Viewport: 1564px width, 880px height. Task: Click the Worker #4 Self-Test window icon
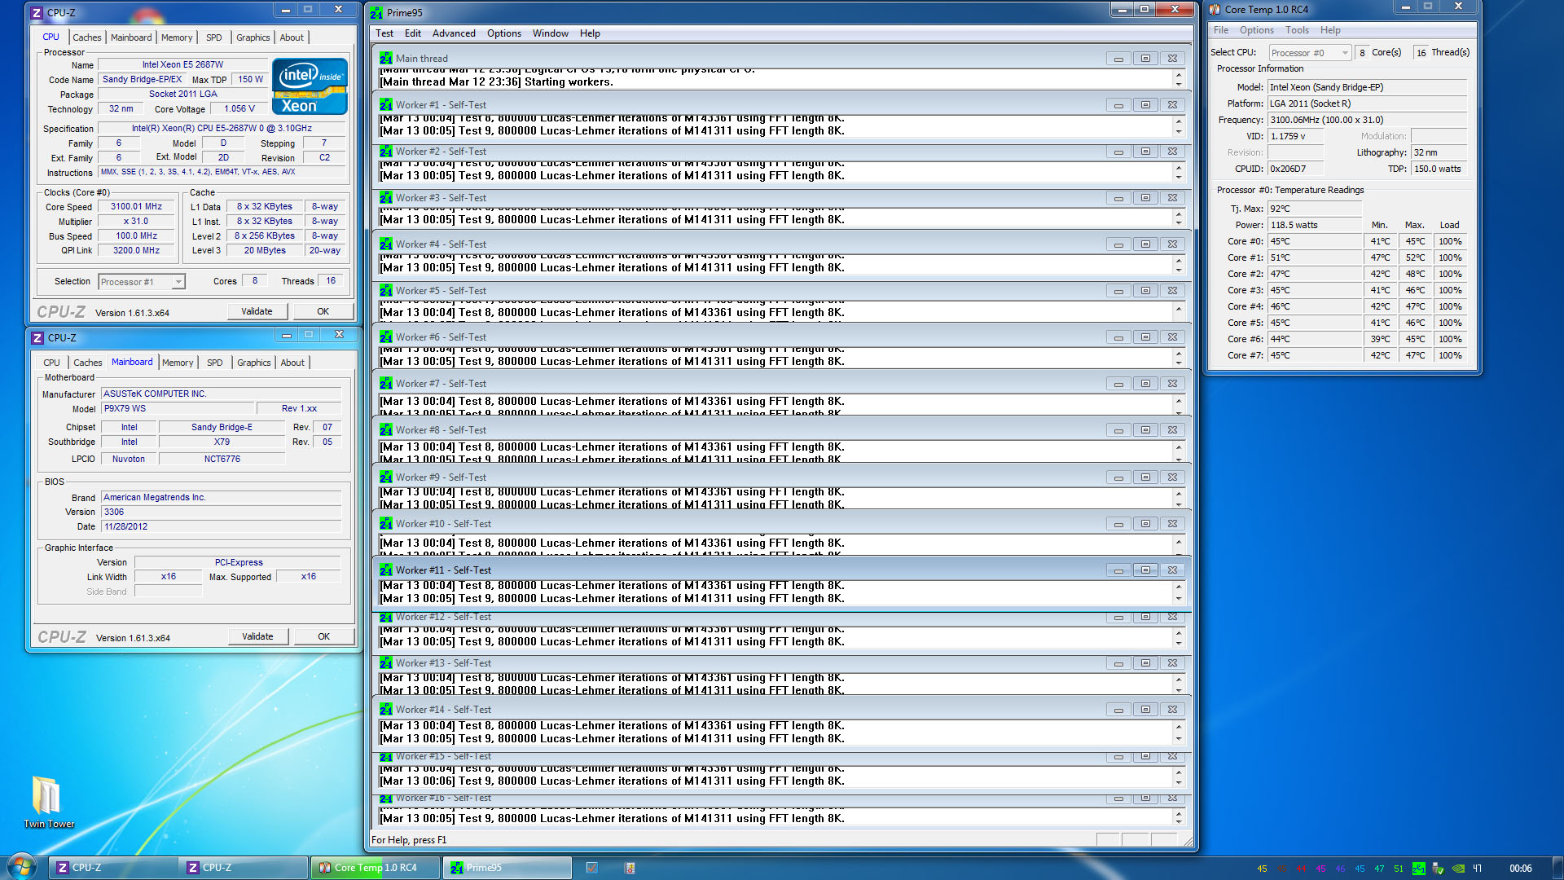[386, 244]
